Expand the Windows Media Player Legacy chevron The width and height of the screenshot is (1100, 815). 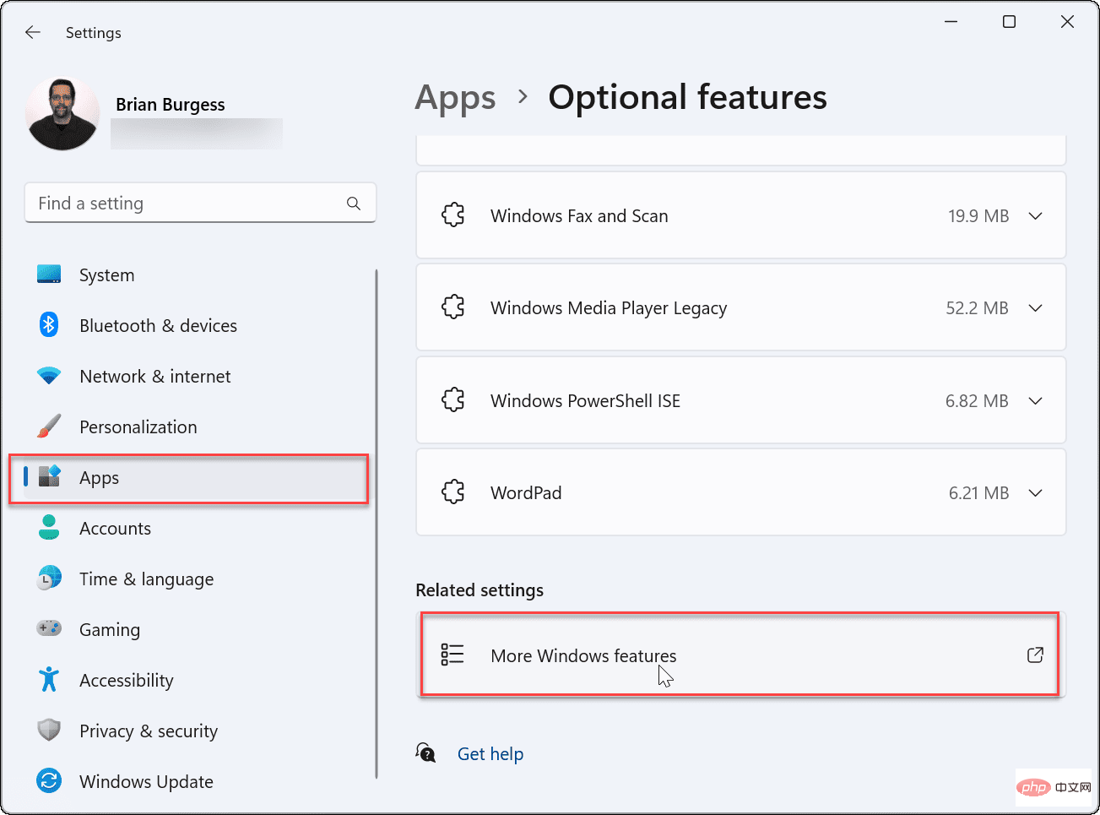[1036, 308]
